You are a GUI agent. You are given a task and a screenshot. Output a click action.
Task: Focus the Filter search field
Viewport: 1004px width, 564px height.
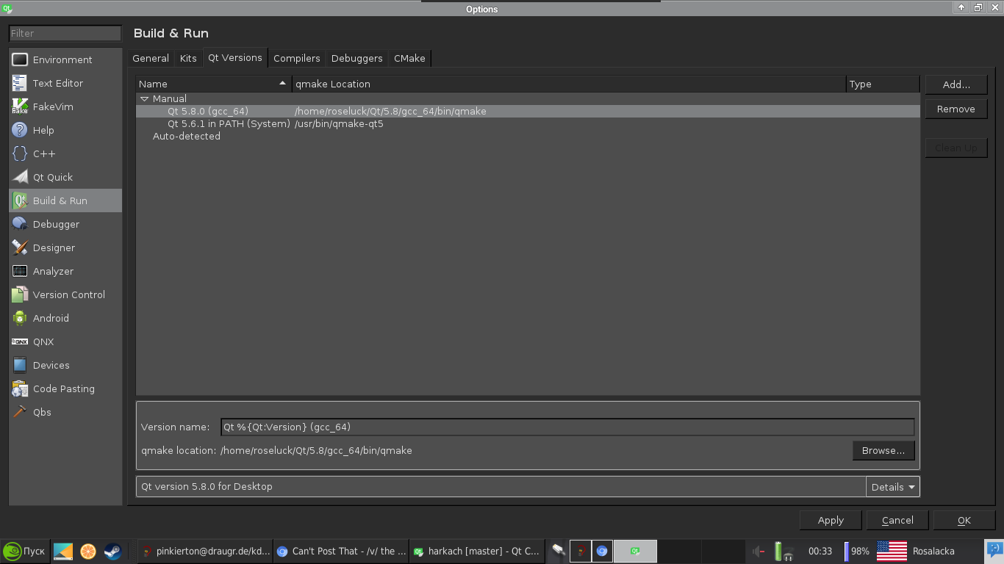(x=65, y=33)
